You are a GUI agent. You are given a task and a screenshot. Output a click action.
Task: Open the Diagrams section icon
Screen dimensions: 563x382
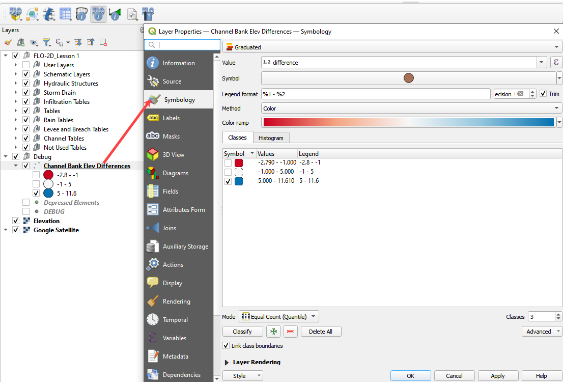153,173
